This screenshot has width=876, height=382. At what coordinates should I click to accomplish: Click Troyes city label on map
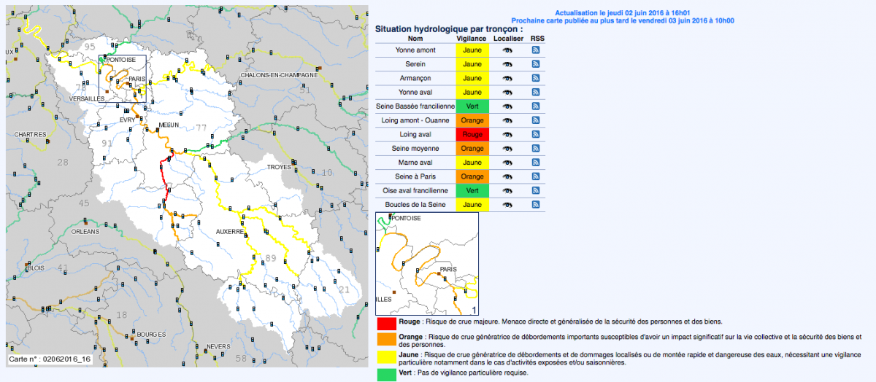pyautogui.click(x=279, y=167)
